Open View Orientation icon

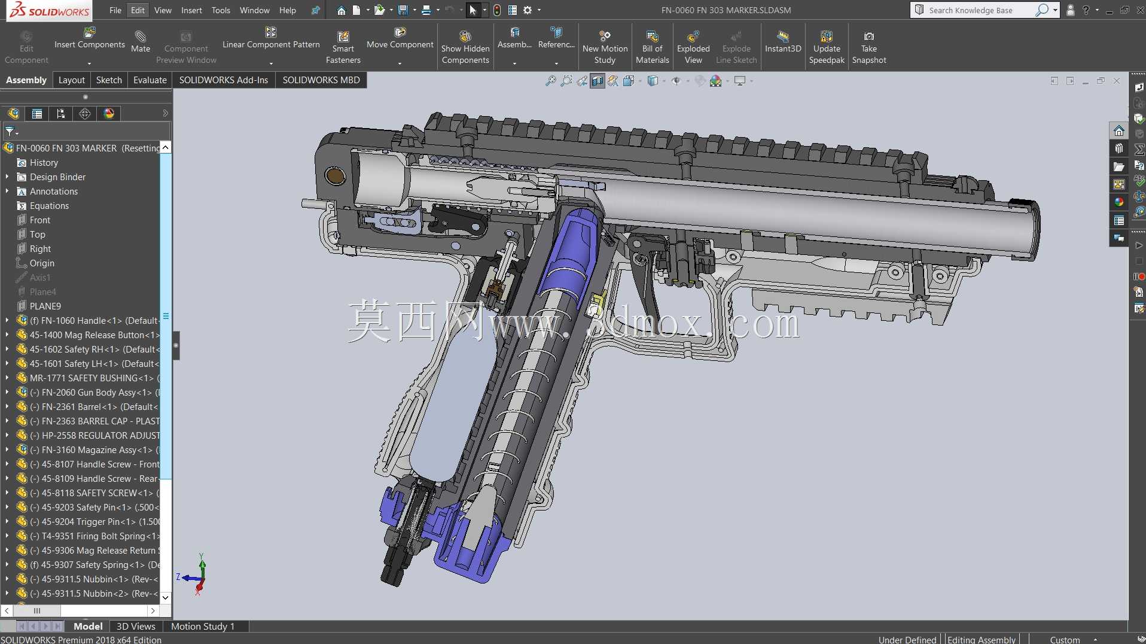click(629, 81)
